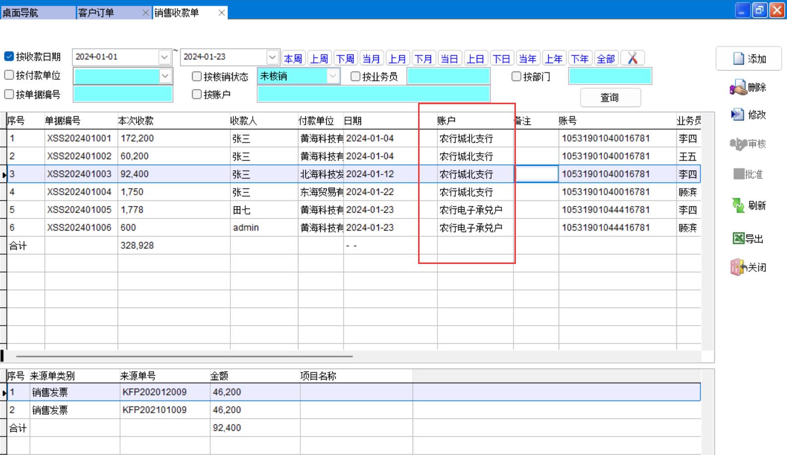
Task: Expand the 未核销 status dropdown
Action: click(333, 76)
